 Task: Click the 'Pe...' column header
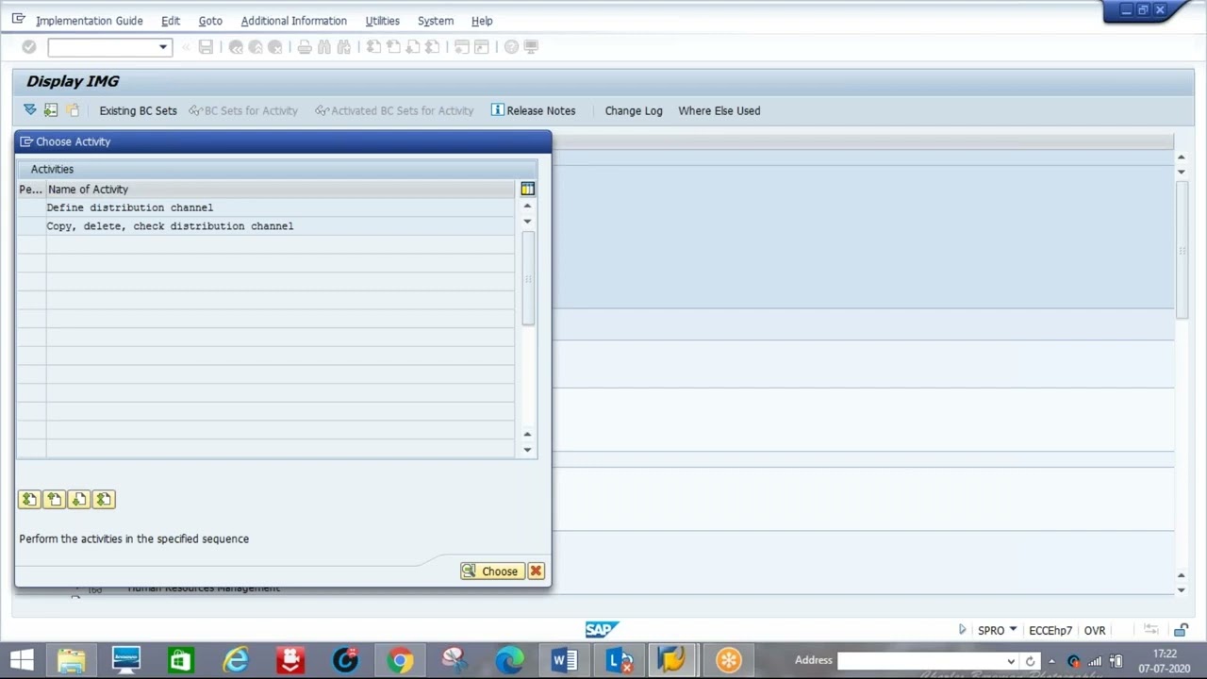(x=31, y=190)
